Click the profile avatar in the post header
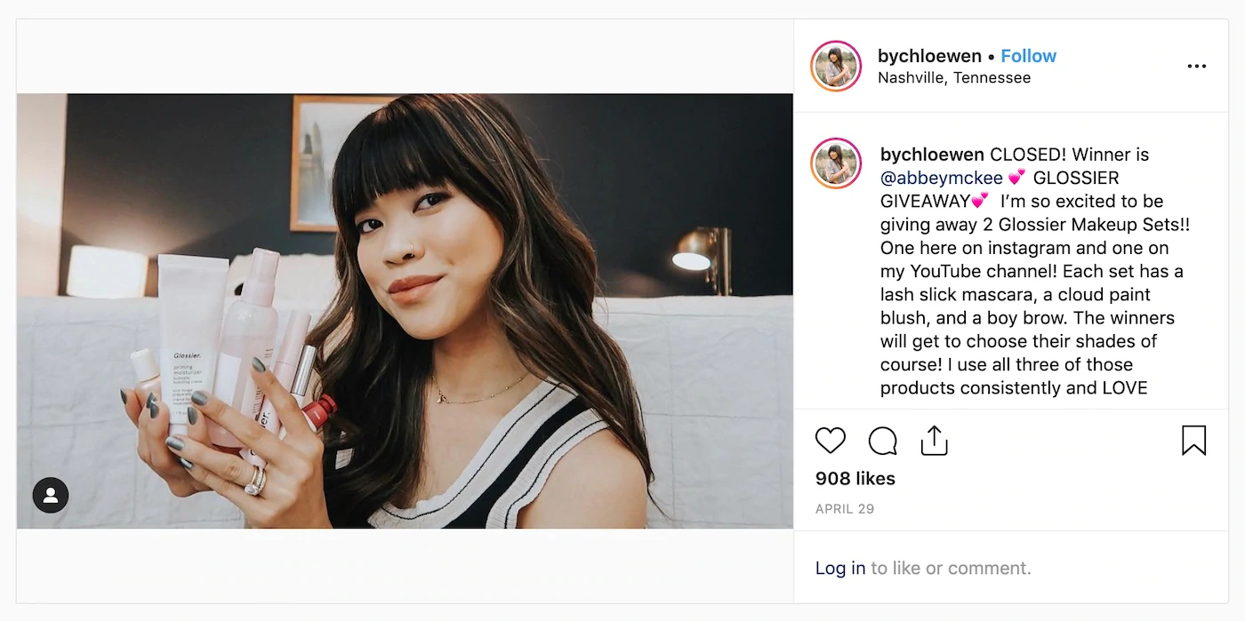The width and height of the screenshot is (1245, 621). [836, 66]
